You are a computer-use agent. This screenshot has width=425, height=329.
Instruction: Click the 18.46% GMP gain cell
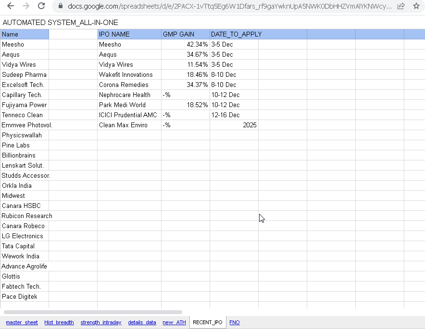tap(186, 75)
